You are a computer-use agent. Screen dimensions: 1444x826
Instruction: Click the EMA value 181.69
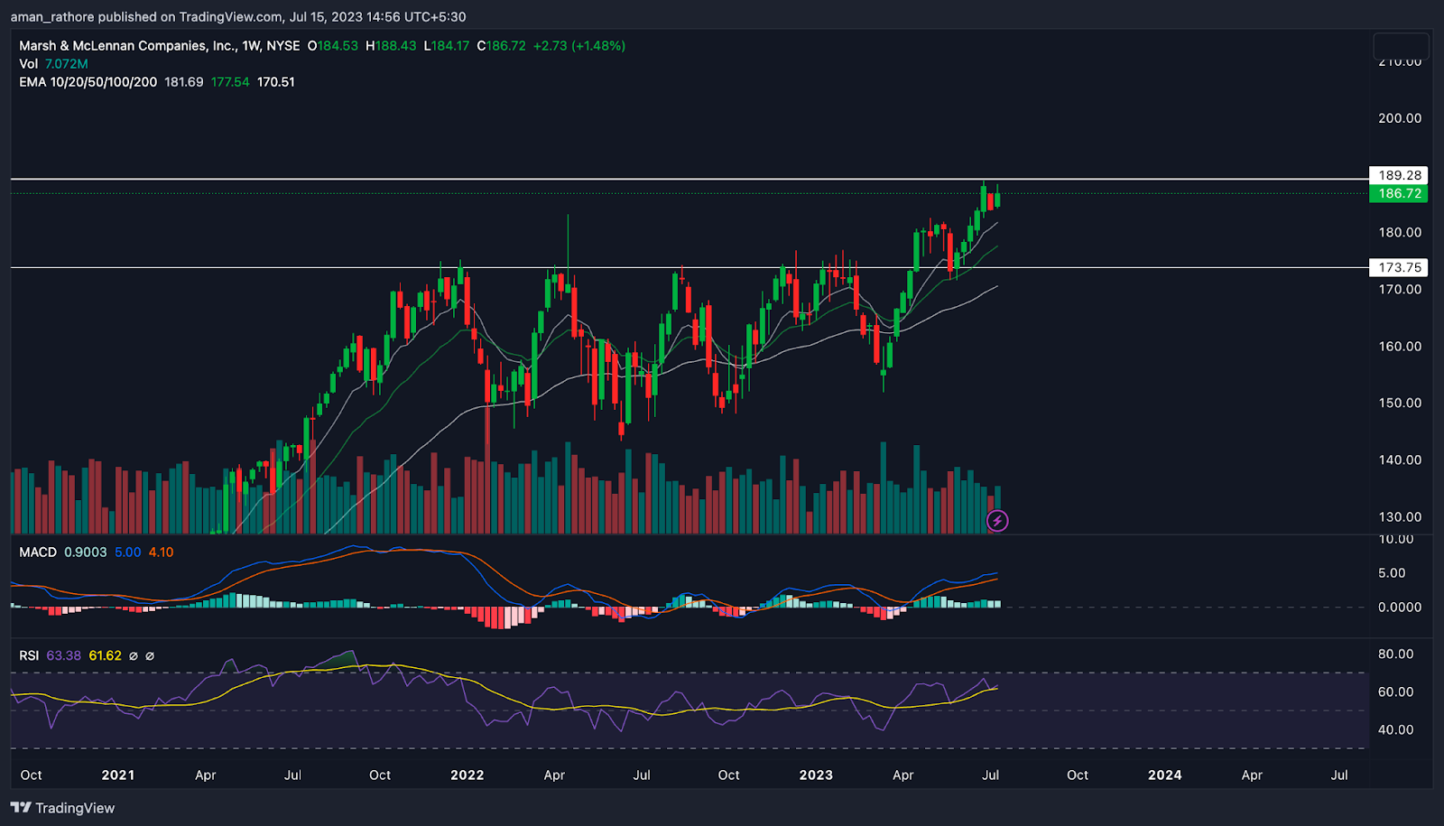click(184, 81)
